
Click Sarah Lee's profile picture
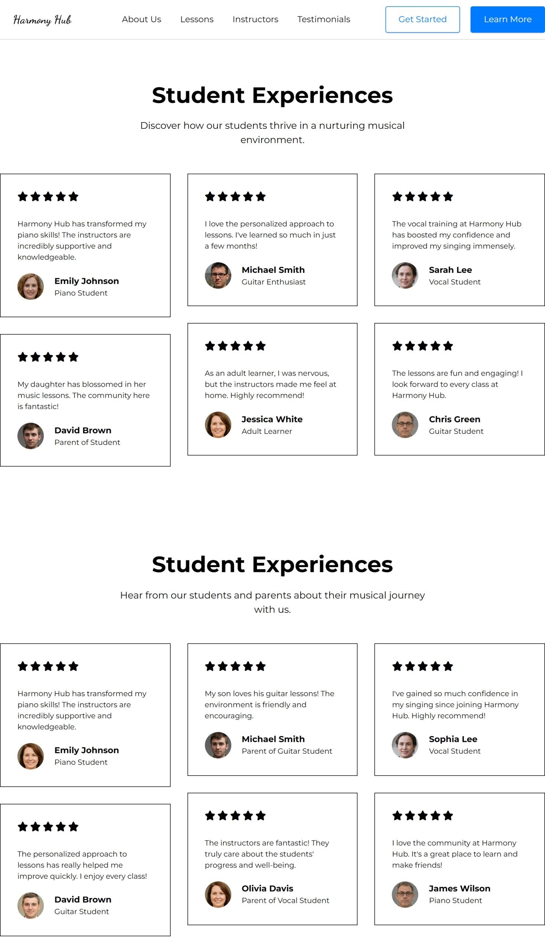tap(405, 275)
